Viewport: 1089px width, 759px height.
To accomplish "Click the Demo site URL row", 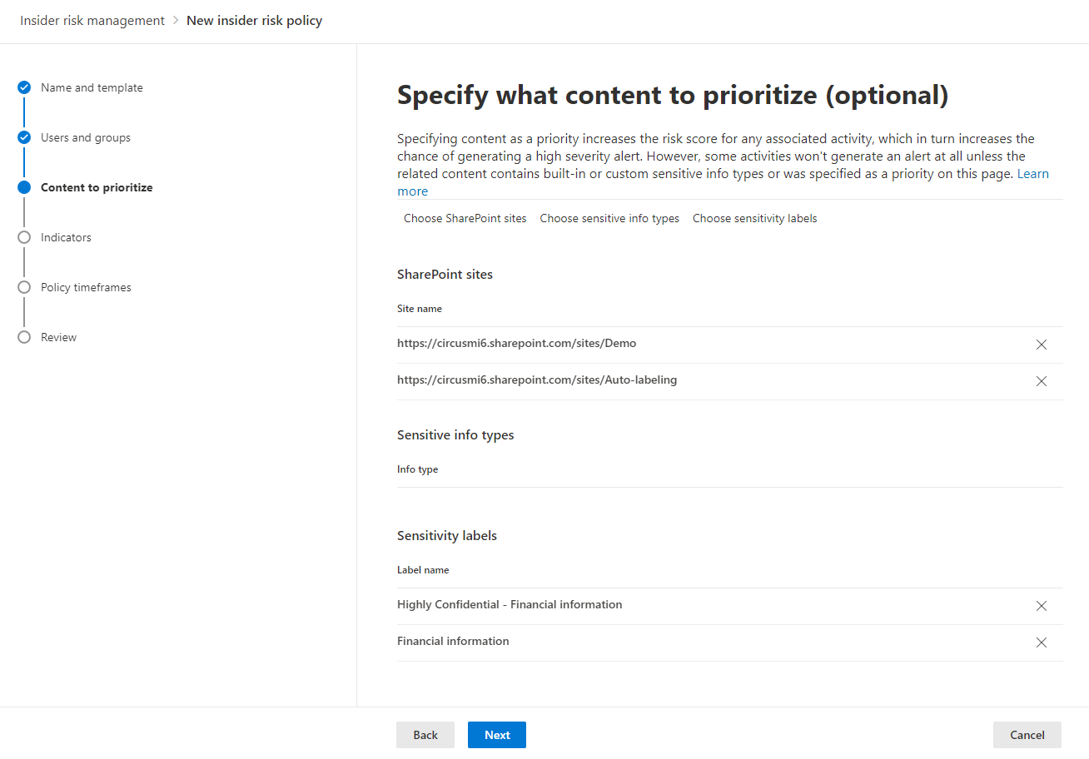I will pos(516,343).
